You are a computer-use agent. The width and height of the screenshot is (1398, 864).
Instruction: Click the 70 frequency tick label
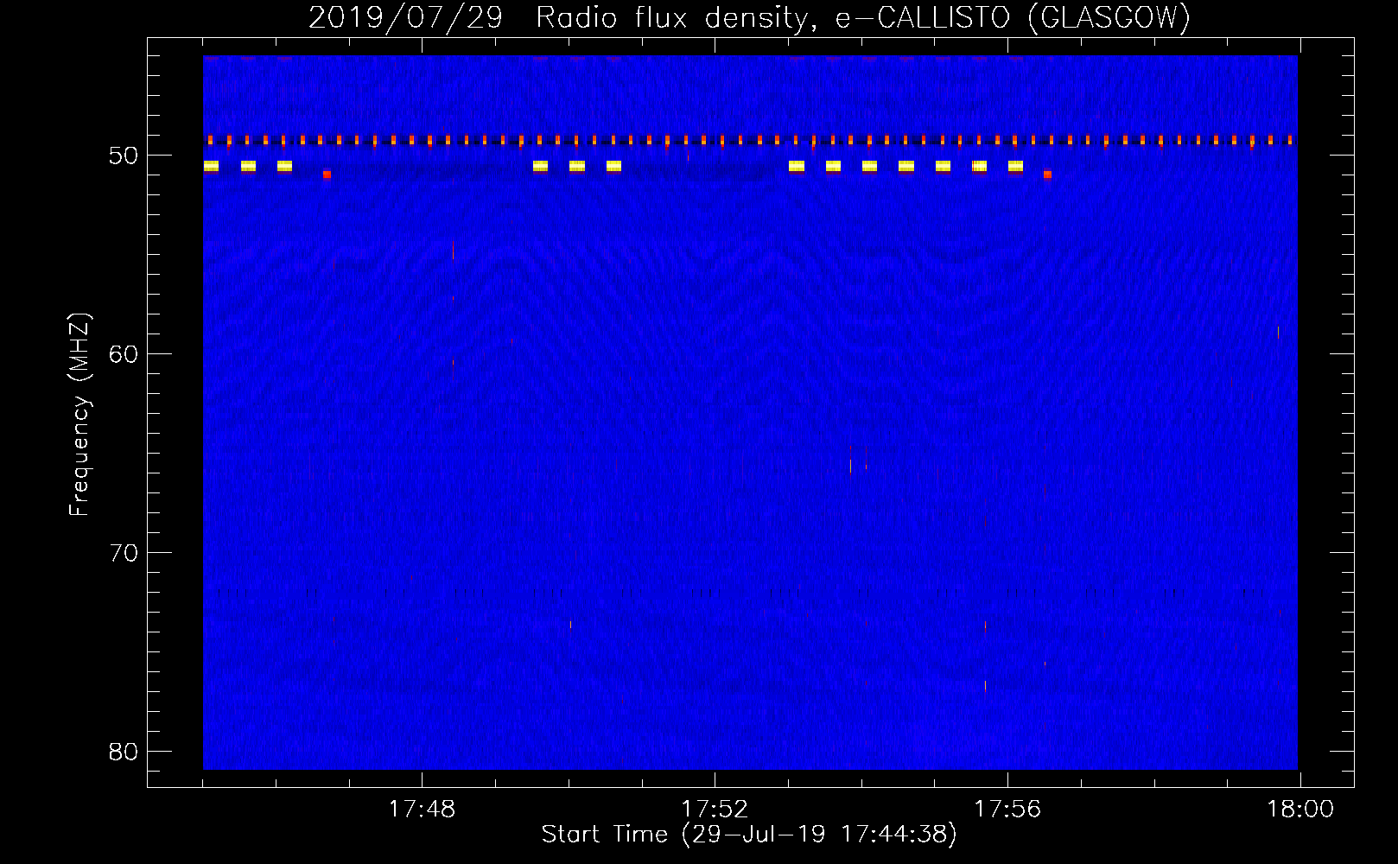pyautogui.click(x=124, y=553)
